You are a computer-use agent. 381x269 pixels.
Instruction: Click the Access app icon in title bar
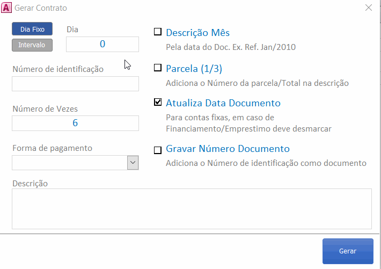pos(6,8)
